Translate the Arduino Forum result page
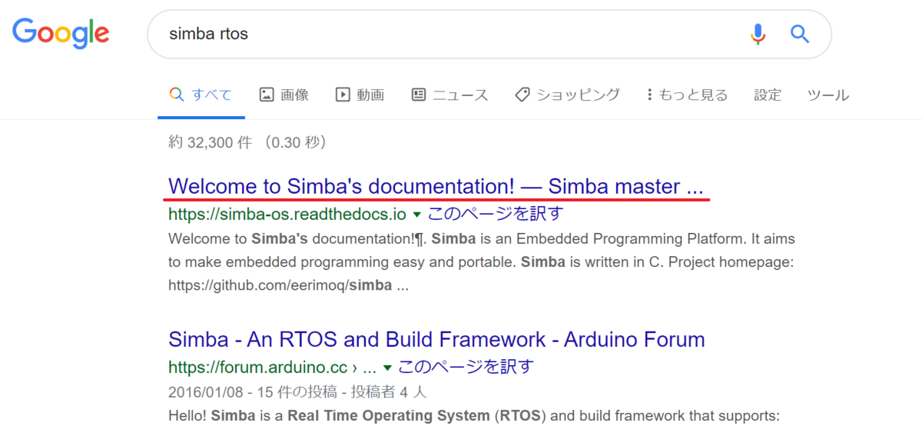 pyautogui.click(x=465, y=367)
